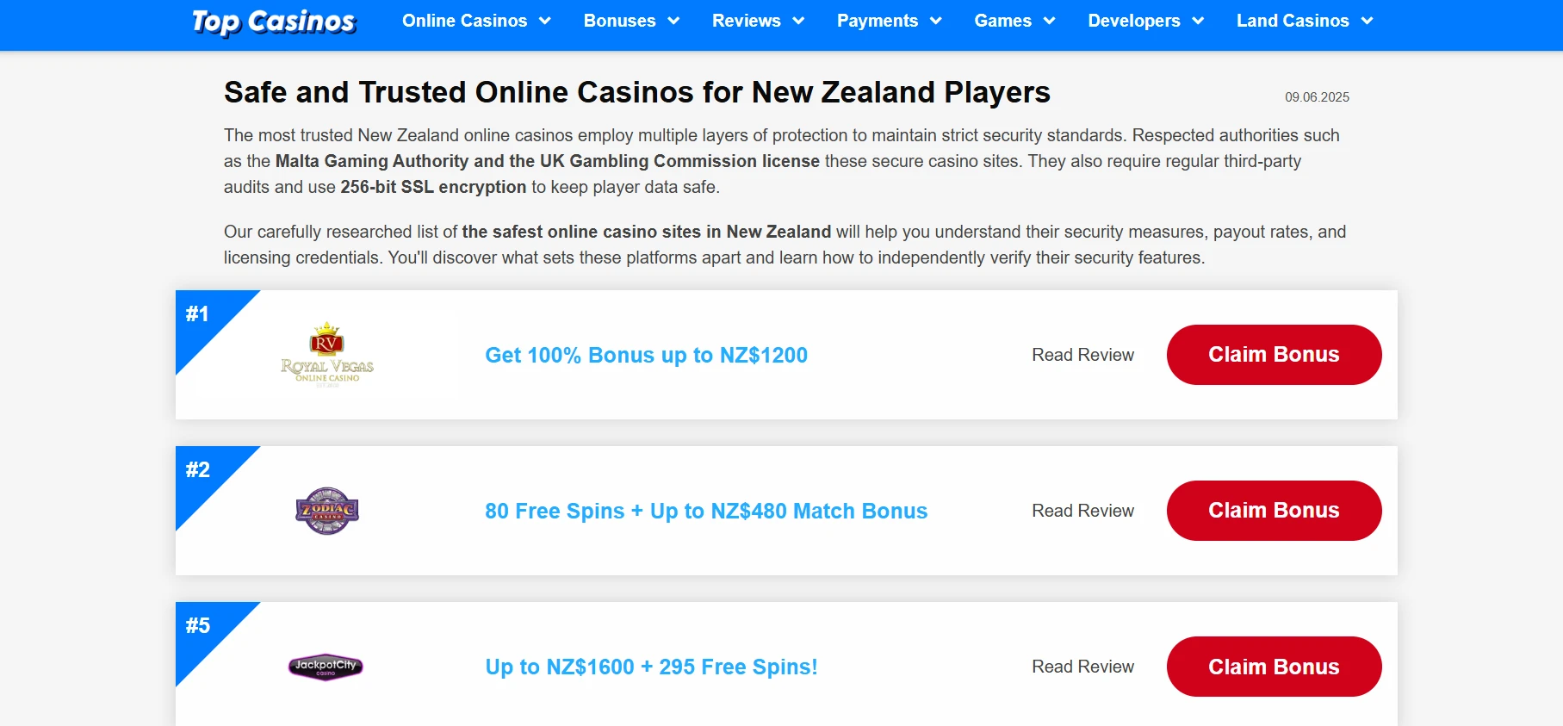Open the Get 100% Bonus up to NZ$1200 link
1563x726 pixels.
646,355
